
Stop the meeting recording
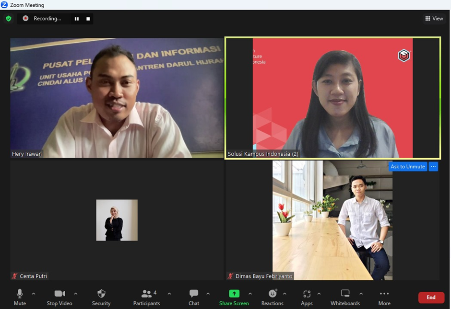88,19
